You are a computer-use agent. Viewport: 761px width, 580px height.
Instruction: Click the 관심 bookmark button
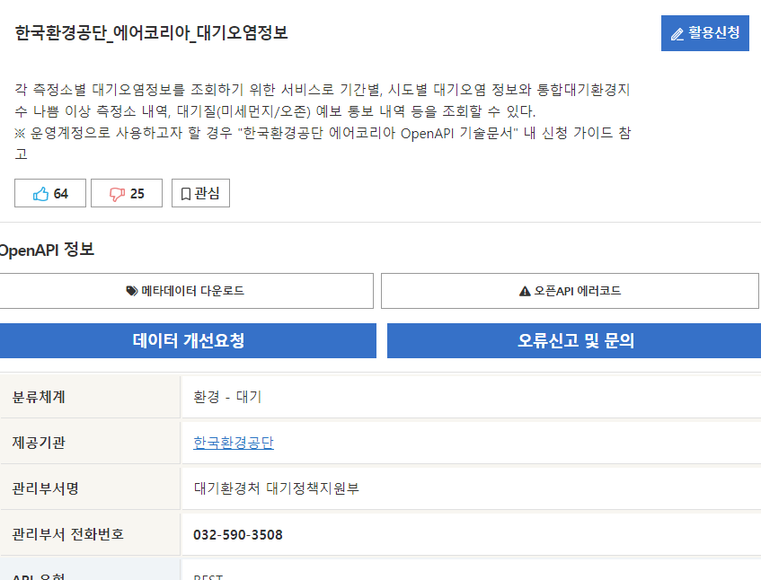point(200,193)
